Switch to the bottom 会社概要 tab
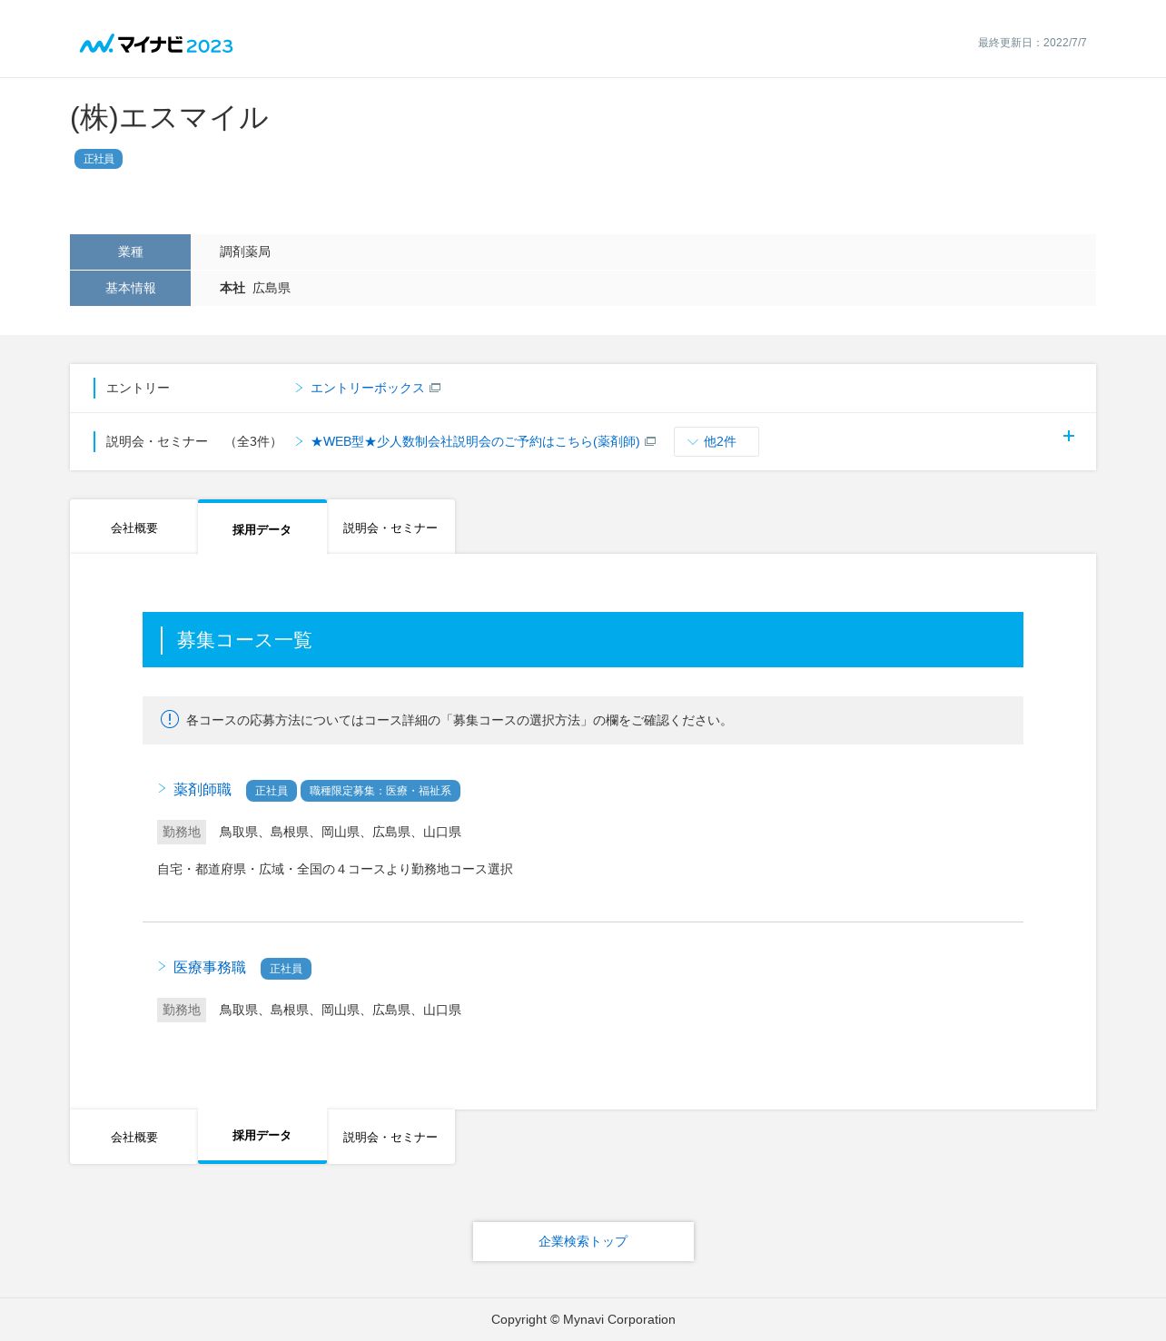Image resolution: width=1166 pixels, height=1341 pixels. (x=133, y=1137)
